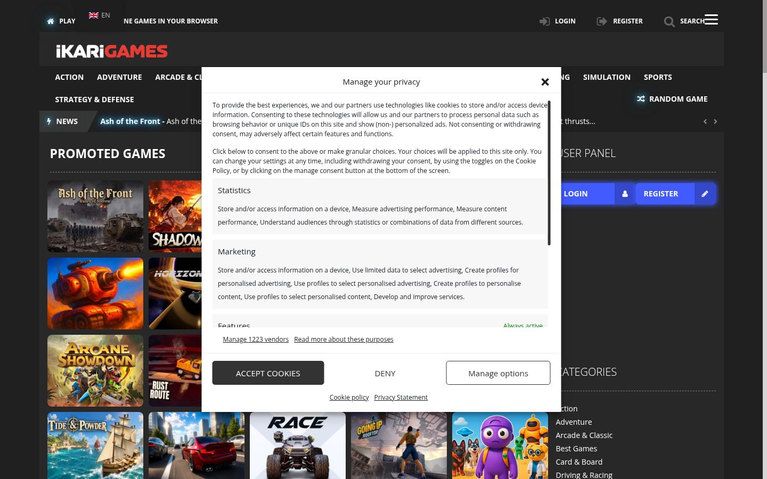Open Ash of the Front game thumbnail
The image size is (767, 479).
(x=95, y=216)
